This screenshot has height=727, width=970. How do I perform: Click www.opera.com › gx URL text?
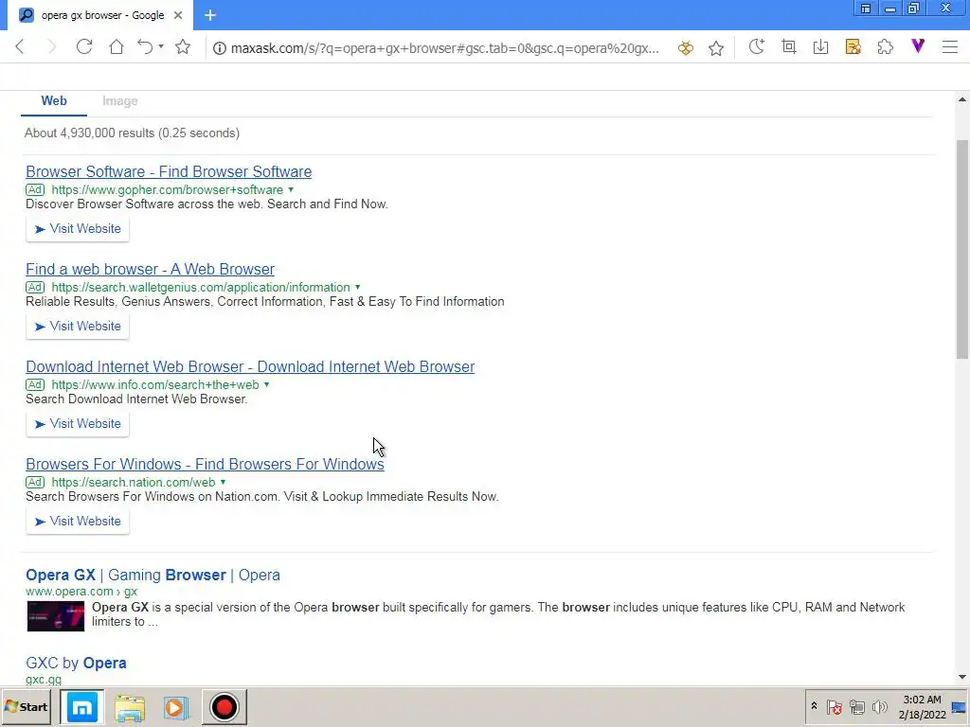pos(81,592)
